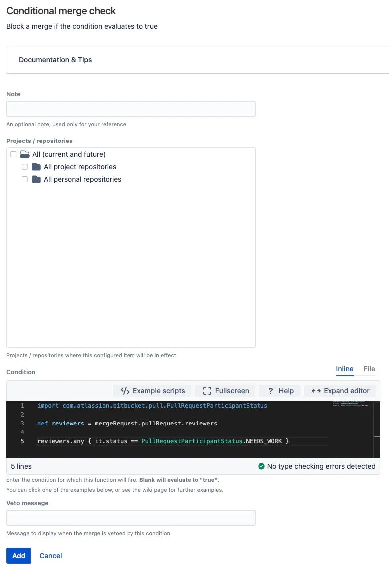389x567 pixels.
Task: Click the "5 lines" status text
Action: [x=21, y=466]
